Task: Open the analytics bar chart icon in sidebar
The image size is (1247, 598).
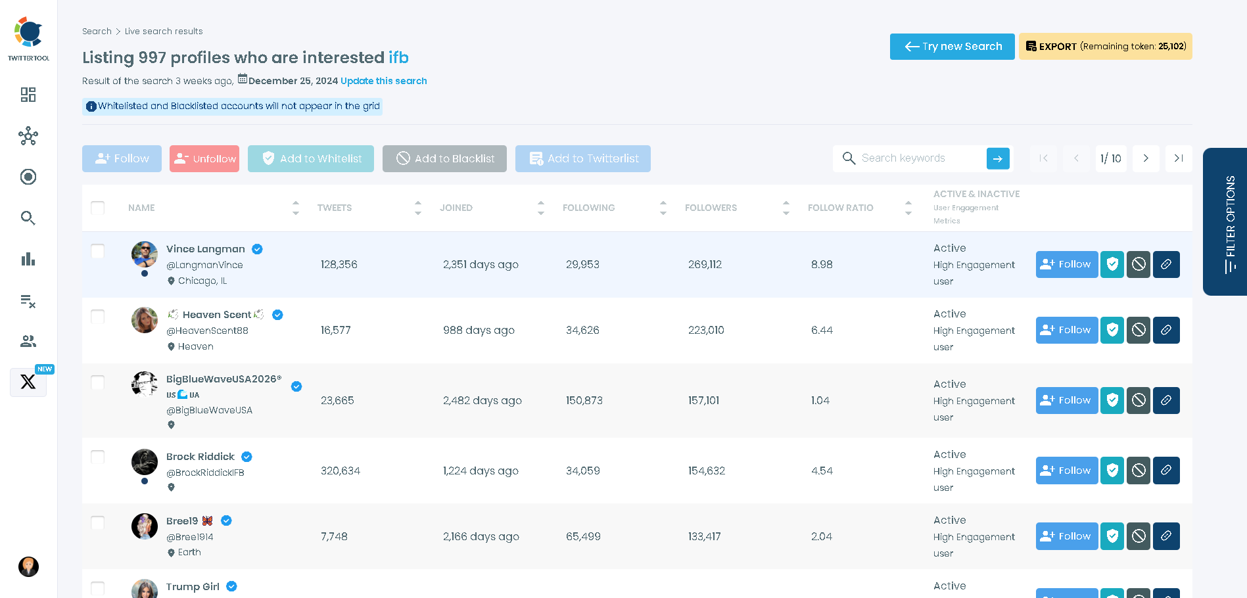Action: click(x=28, y=259)
